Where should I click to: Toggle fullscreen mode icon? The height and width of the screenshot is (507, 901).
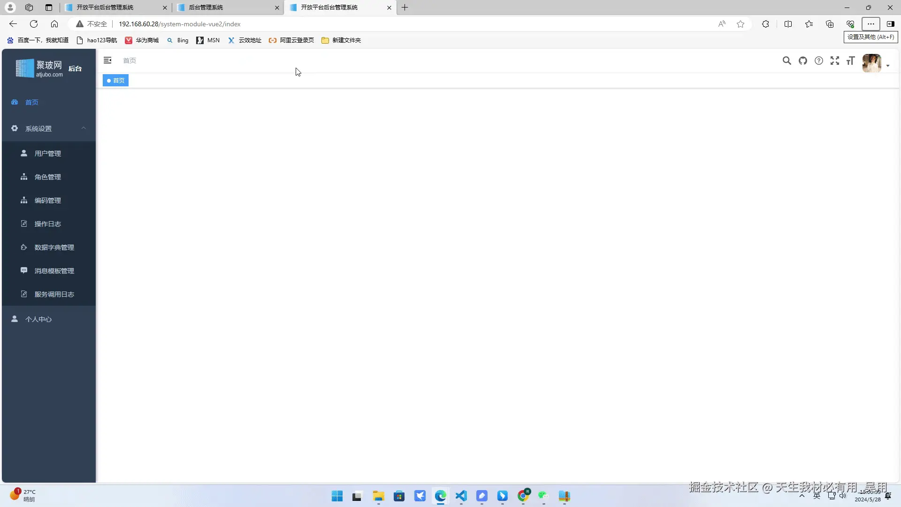click(835, 61)
